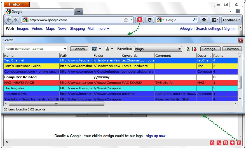The image size is (246, 148).
Task: Open a new tab with plus button
Action: point(79,11)
